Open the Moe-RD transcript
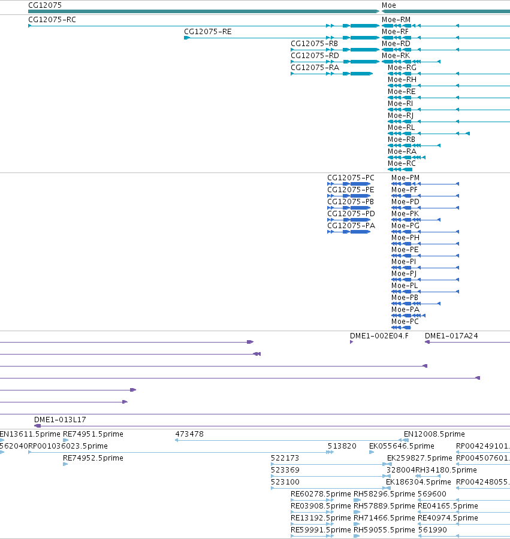This screenshot has width=510, height=539. pos(396,44)
